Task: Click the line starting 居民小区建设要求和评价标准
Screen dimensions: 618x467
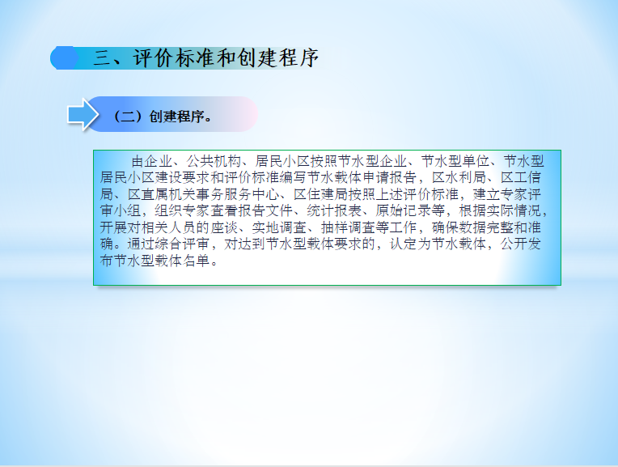Action: [320, 177]
